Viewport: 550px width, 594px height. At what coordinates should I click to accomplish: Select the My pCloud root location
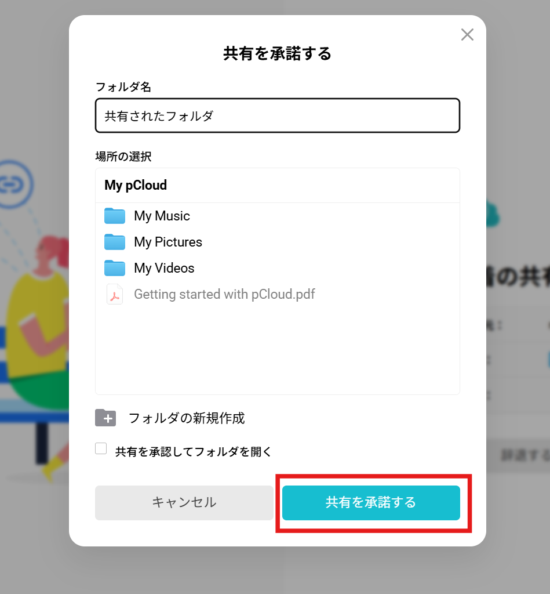(136, 185)
